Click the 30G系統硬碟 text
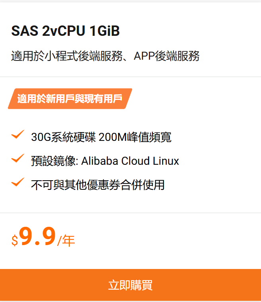The image size is (261, 302). (63, 137)
